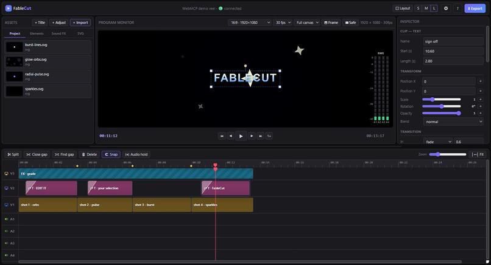Toggle the V3 track monitor icon

6,173
